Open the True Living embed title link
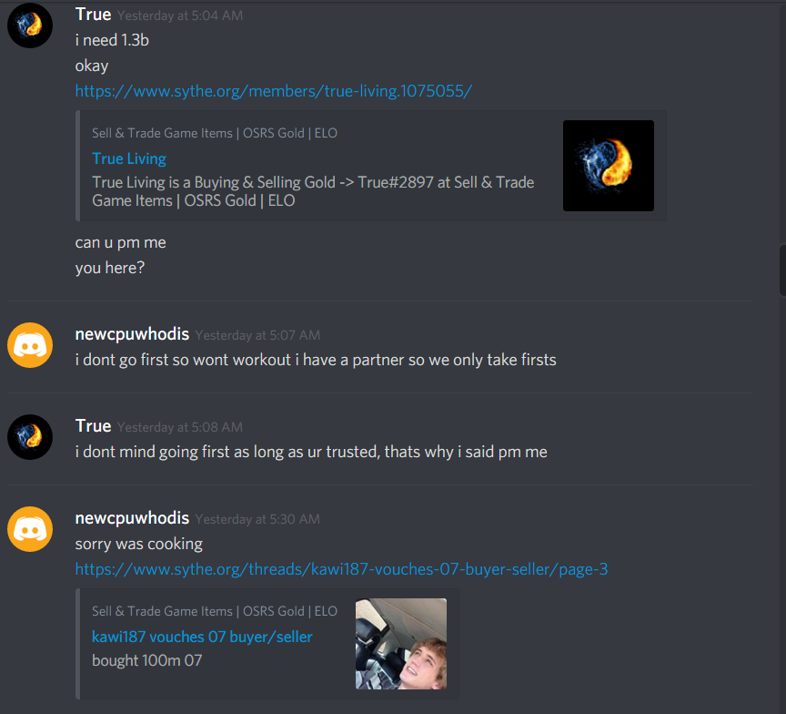The width and height of the screenshot is (786, 714). tap(129, 158)
